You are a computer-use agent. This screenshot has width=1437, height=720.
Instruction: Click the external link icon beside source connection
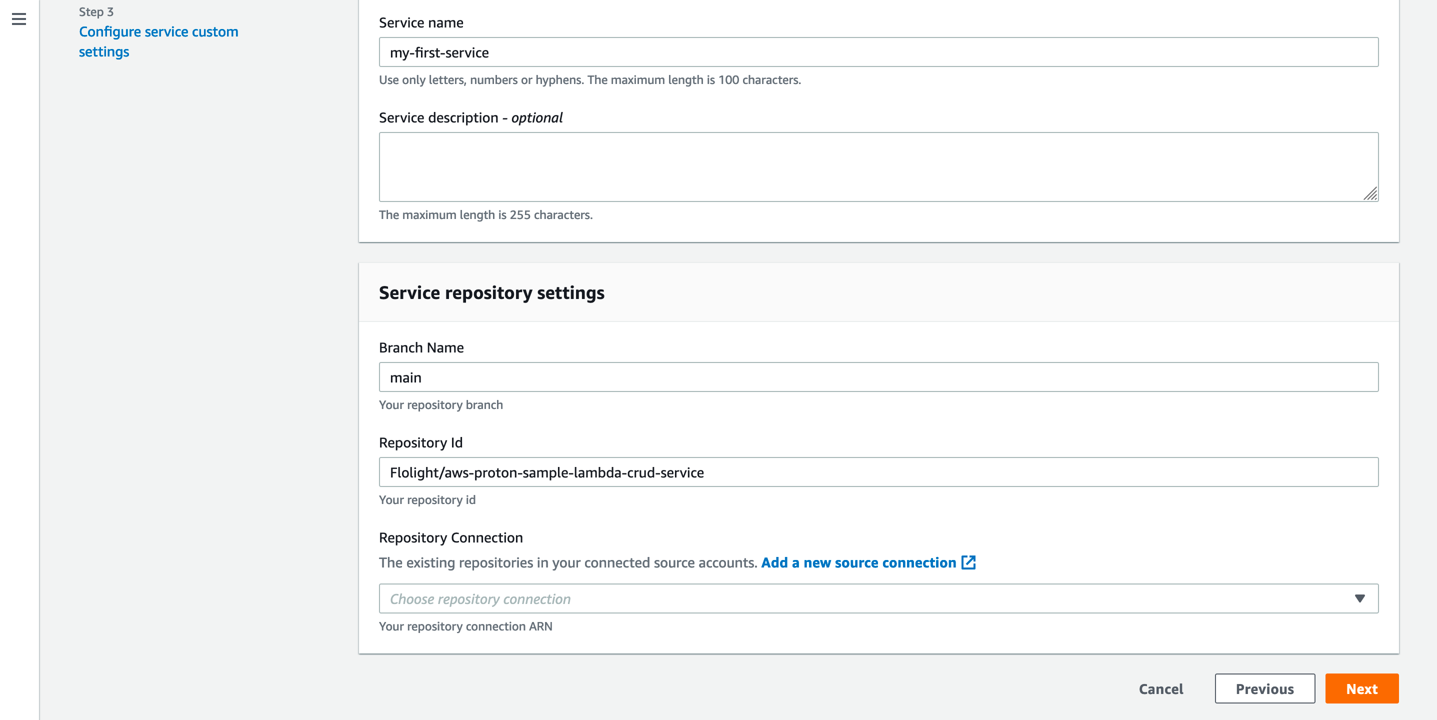point(968,562)
